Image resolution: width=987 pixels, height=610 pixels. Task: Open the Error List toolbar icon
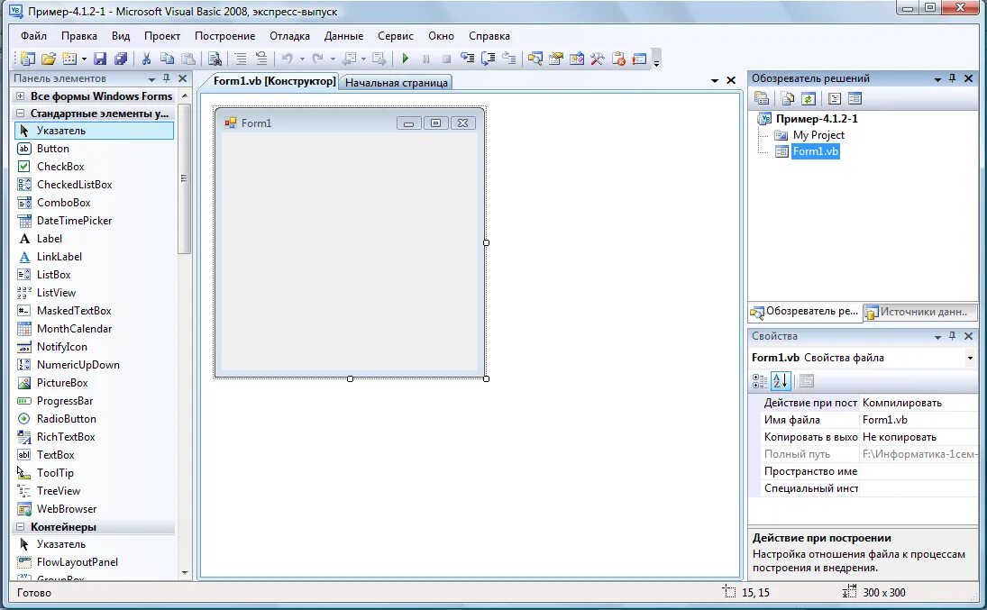(618, 59)
